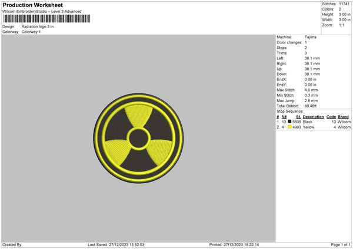Viewport: 353px width, 249px height.
Task: Click the Brand column header
Action: pyautogui.click(x=343, y=117)
